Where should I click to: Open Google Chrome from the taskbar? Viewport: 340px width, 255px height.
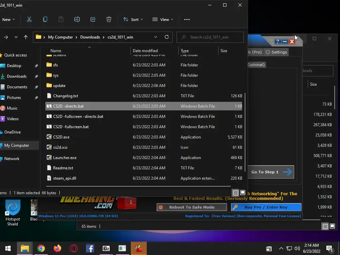click(41, 248)
